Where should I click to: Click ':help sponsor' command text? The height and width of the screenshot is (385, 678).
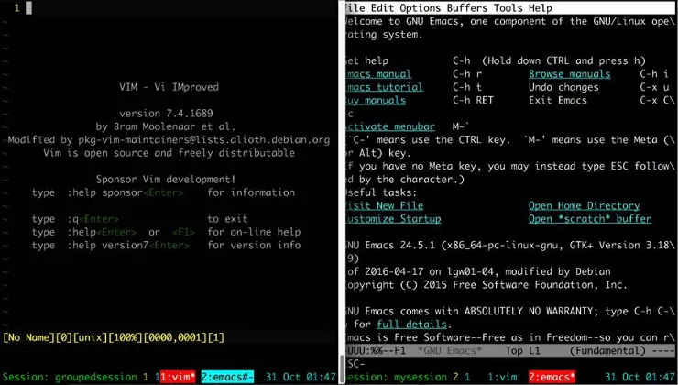coord(105,192)
